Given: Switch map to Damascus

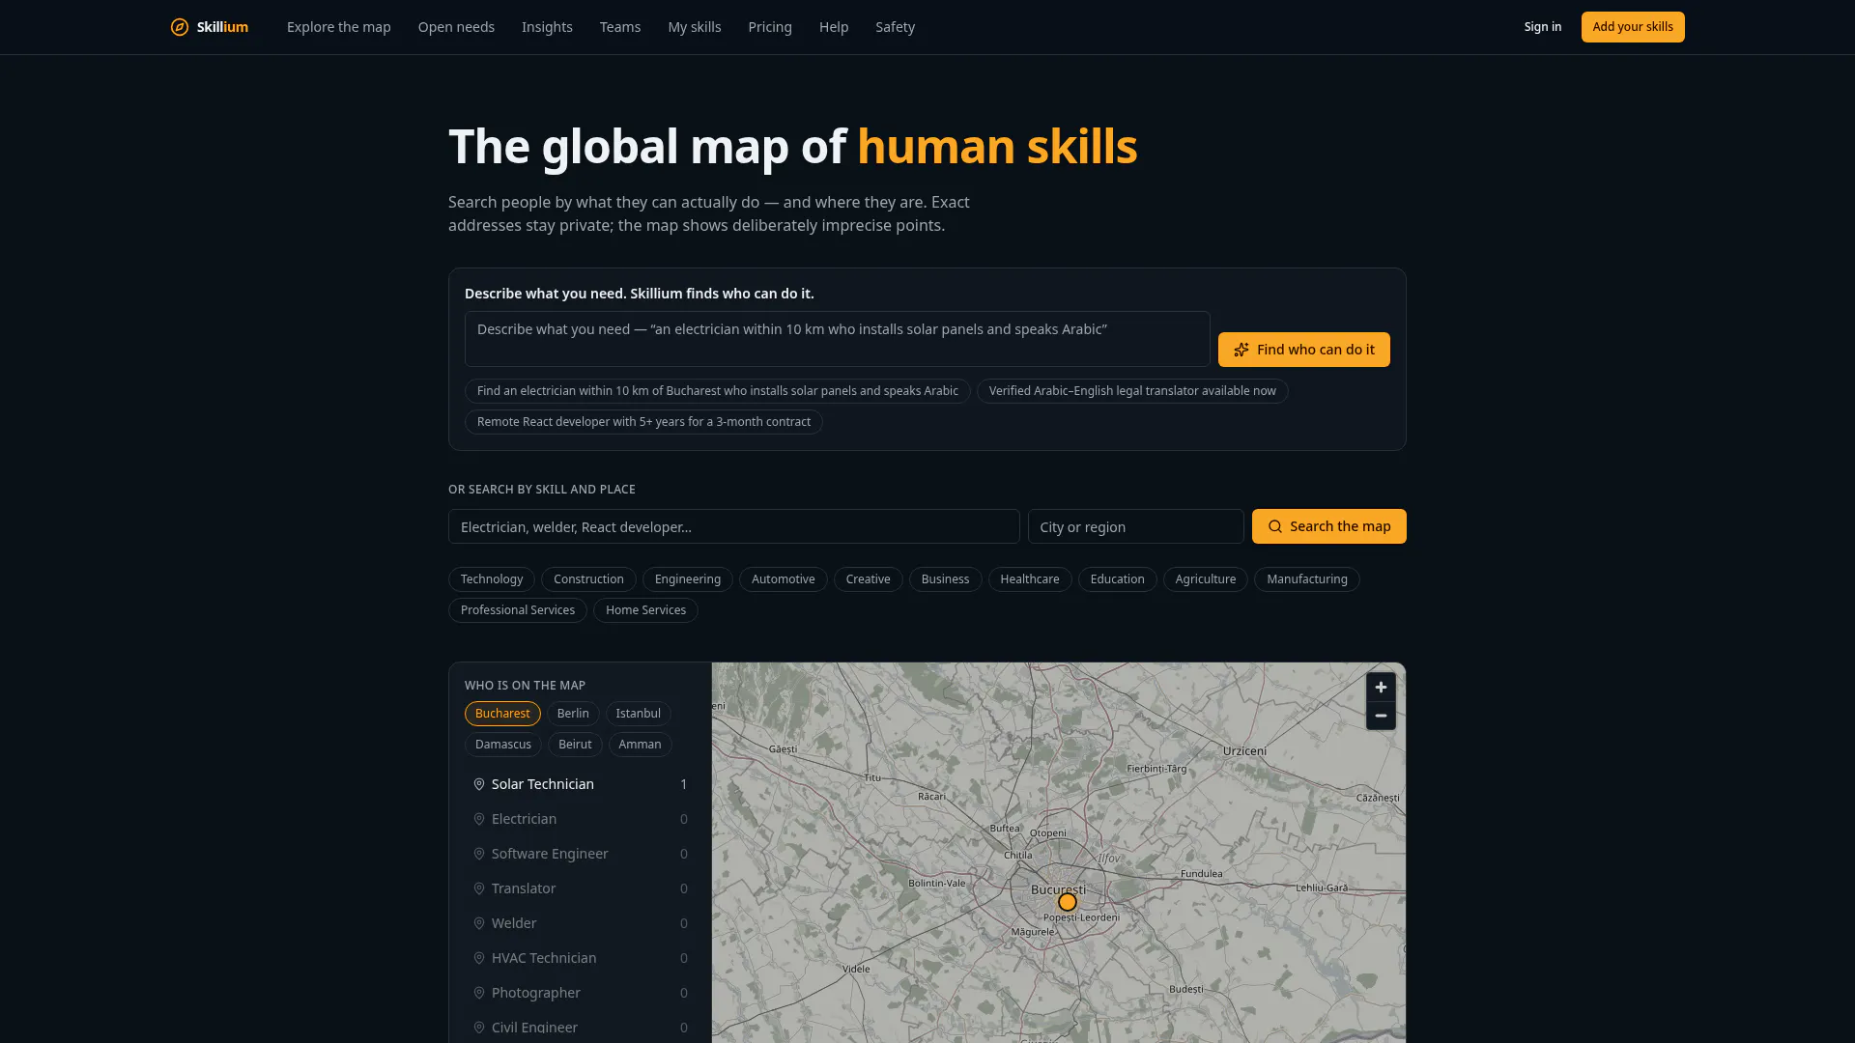Looking at the screenshot, I should coord(503,745).
